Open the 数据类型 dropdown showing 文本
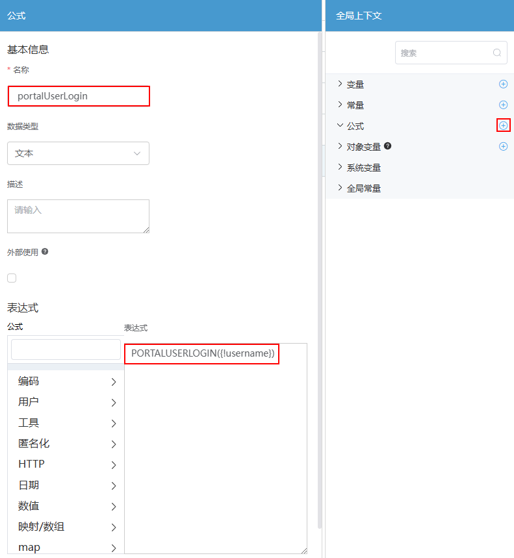Viewport: 514px width, 558px height. point(79,153)
